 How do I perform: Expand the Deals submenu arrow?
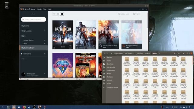(x=44, y=44)
